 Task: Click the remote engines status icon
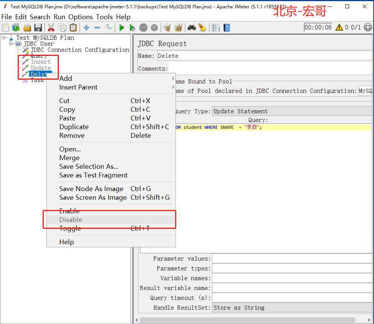(x=368, y=27)
